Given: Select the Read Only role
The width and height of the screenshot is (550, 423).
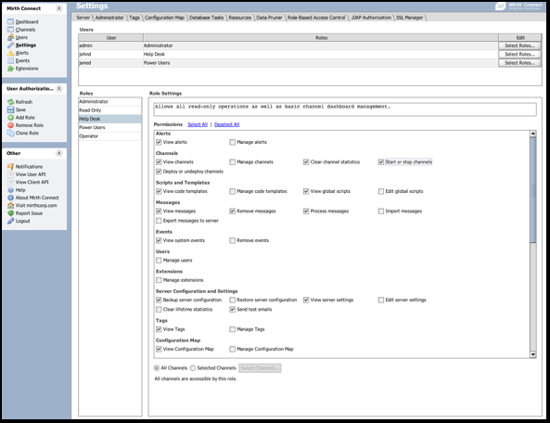Looking at the screenshot, I should [110, 110].
